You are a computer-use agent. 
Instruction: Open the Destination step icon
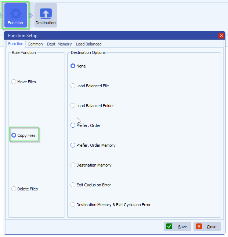click(46, 15)
